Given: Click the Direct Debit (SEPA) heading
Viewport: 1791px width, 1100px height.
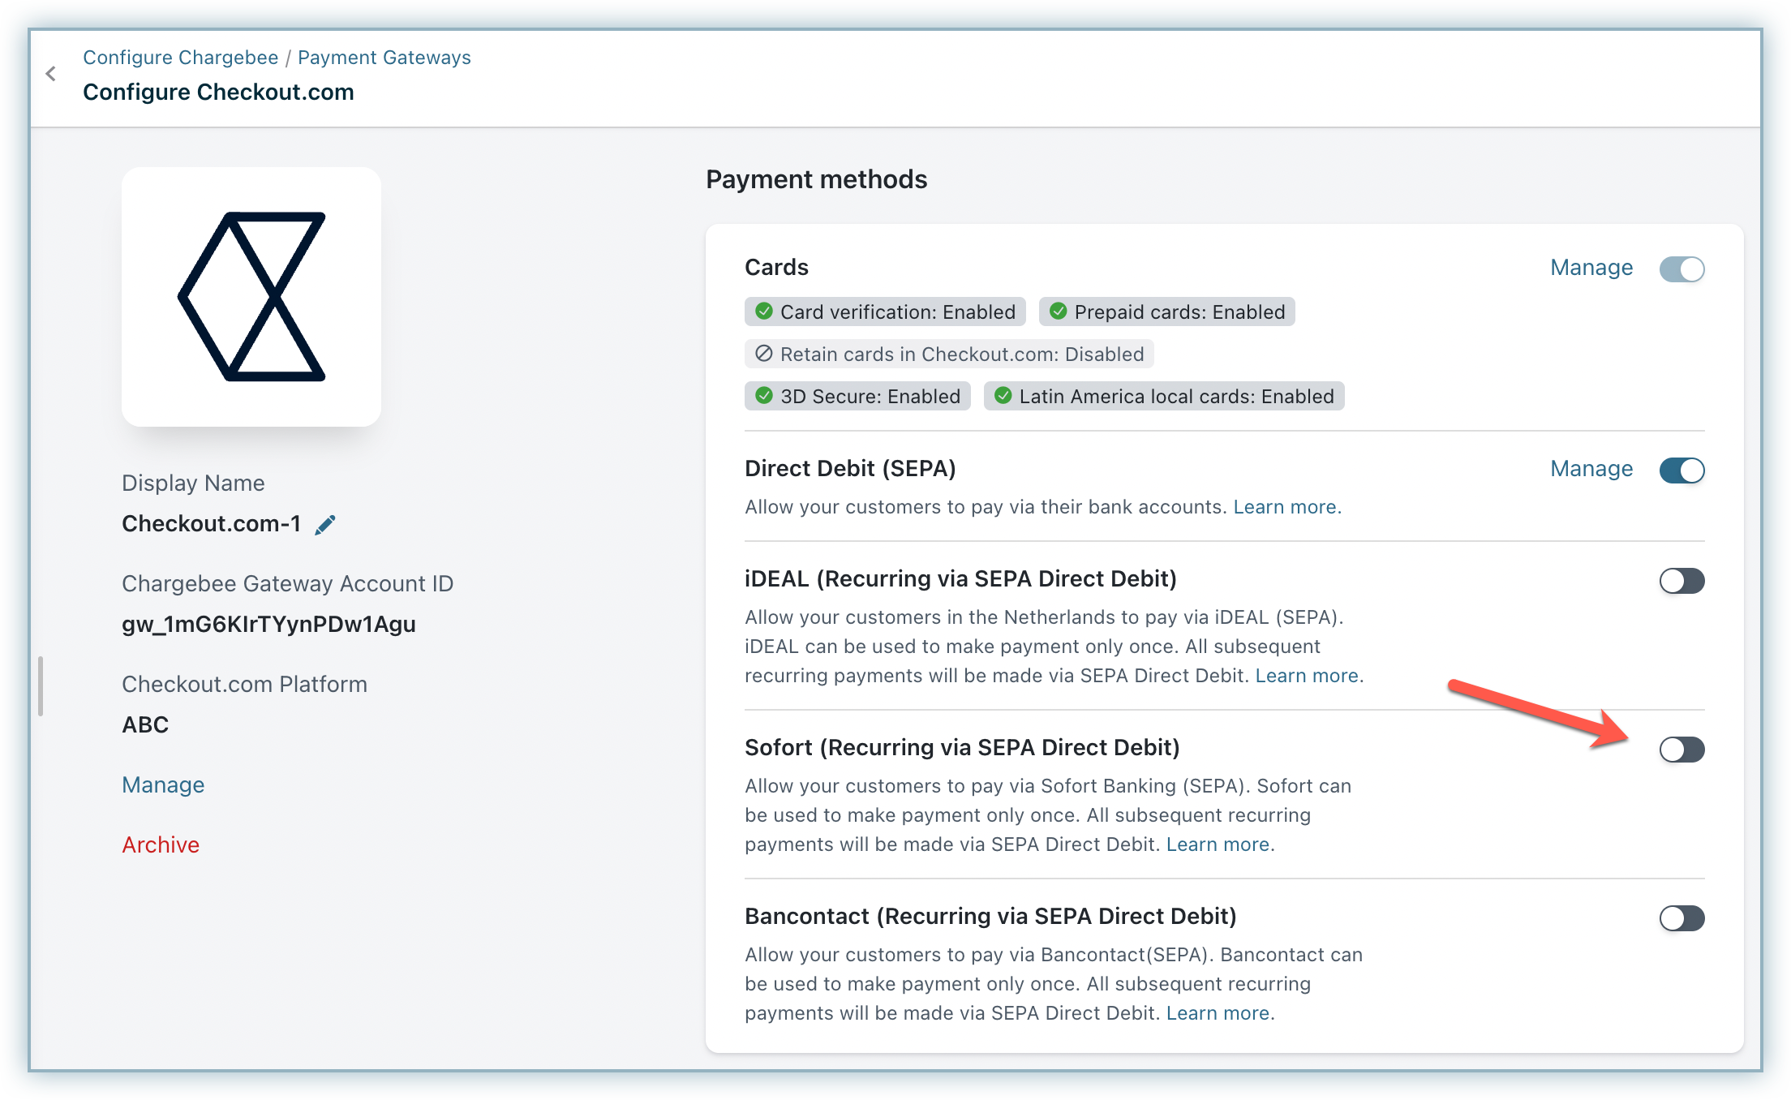Looking at the screenshot, I should (850, 469).
